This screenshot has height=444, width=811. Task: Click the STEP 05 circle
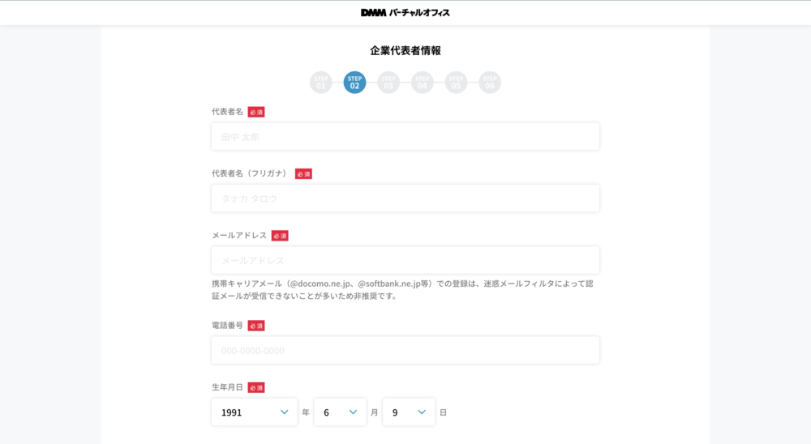tap(456, 82)
